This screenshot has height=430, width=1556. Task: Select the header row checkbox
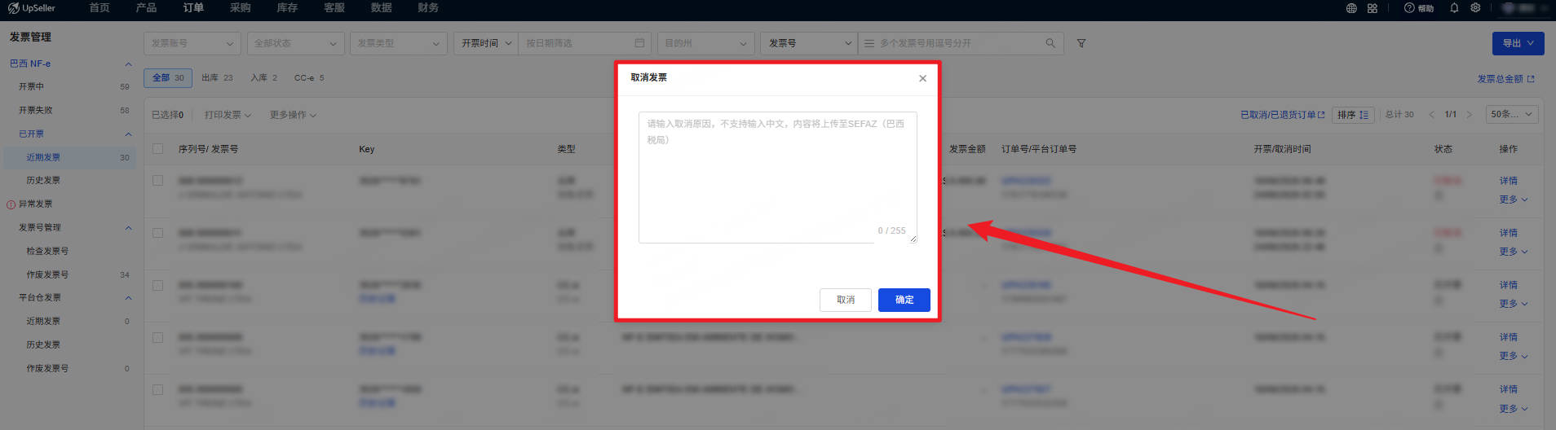158,149
